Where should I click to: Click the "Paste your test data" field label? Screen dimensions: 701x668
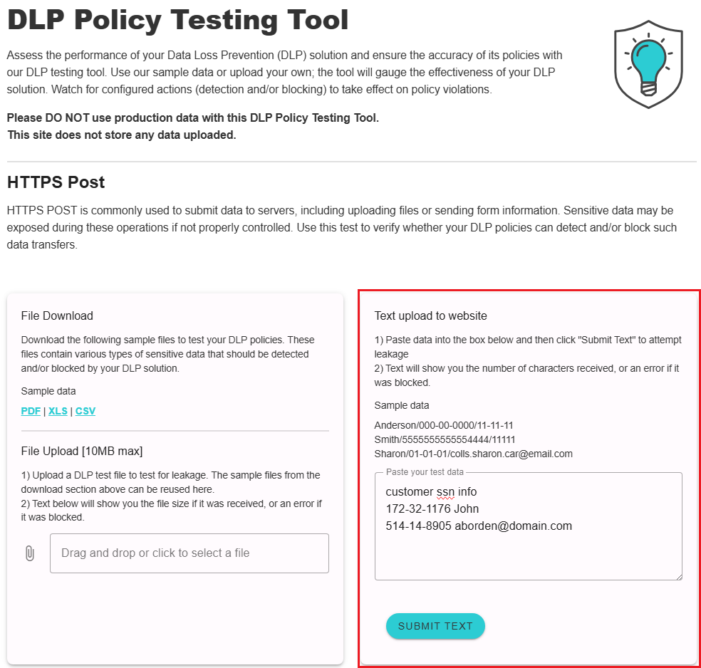[x=425, y=472]
